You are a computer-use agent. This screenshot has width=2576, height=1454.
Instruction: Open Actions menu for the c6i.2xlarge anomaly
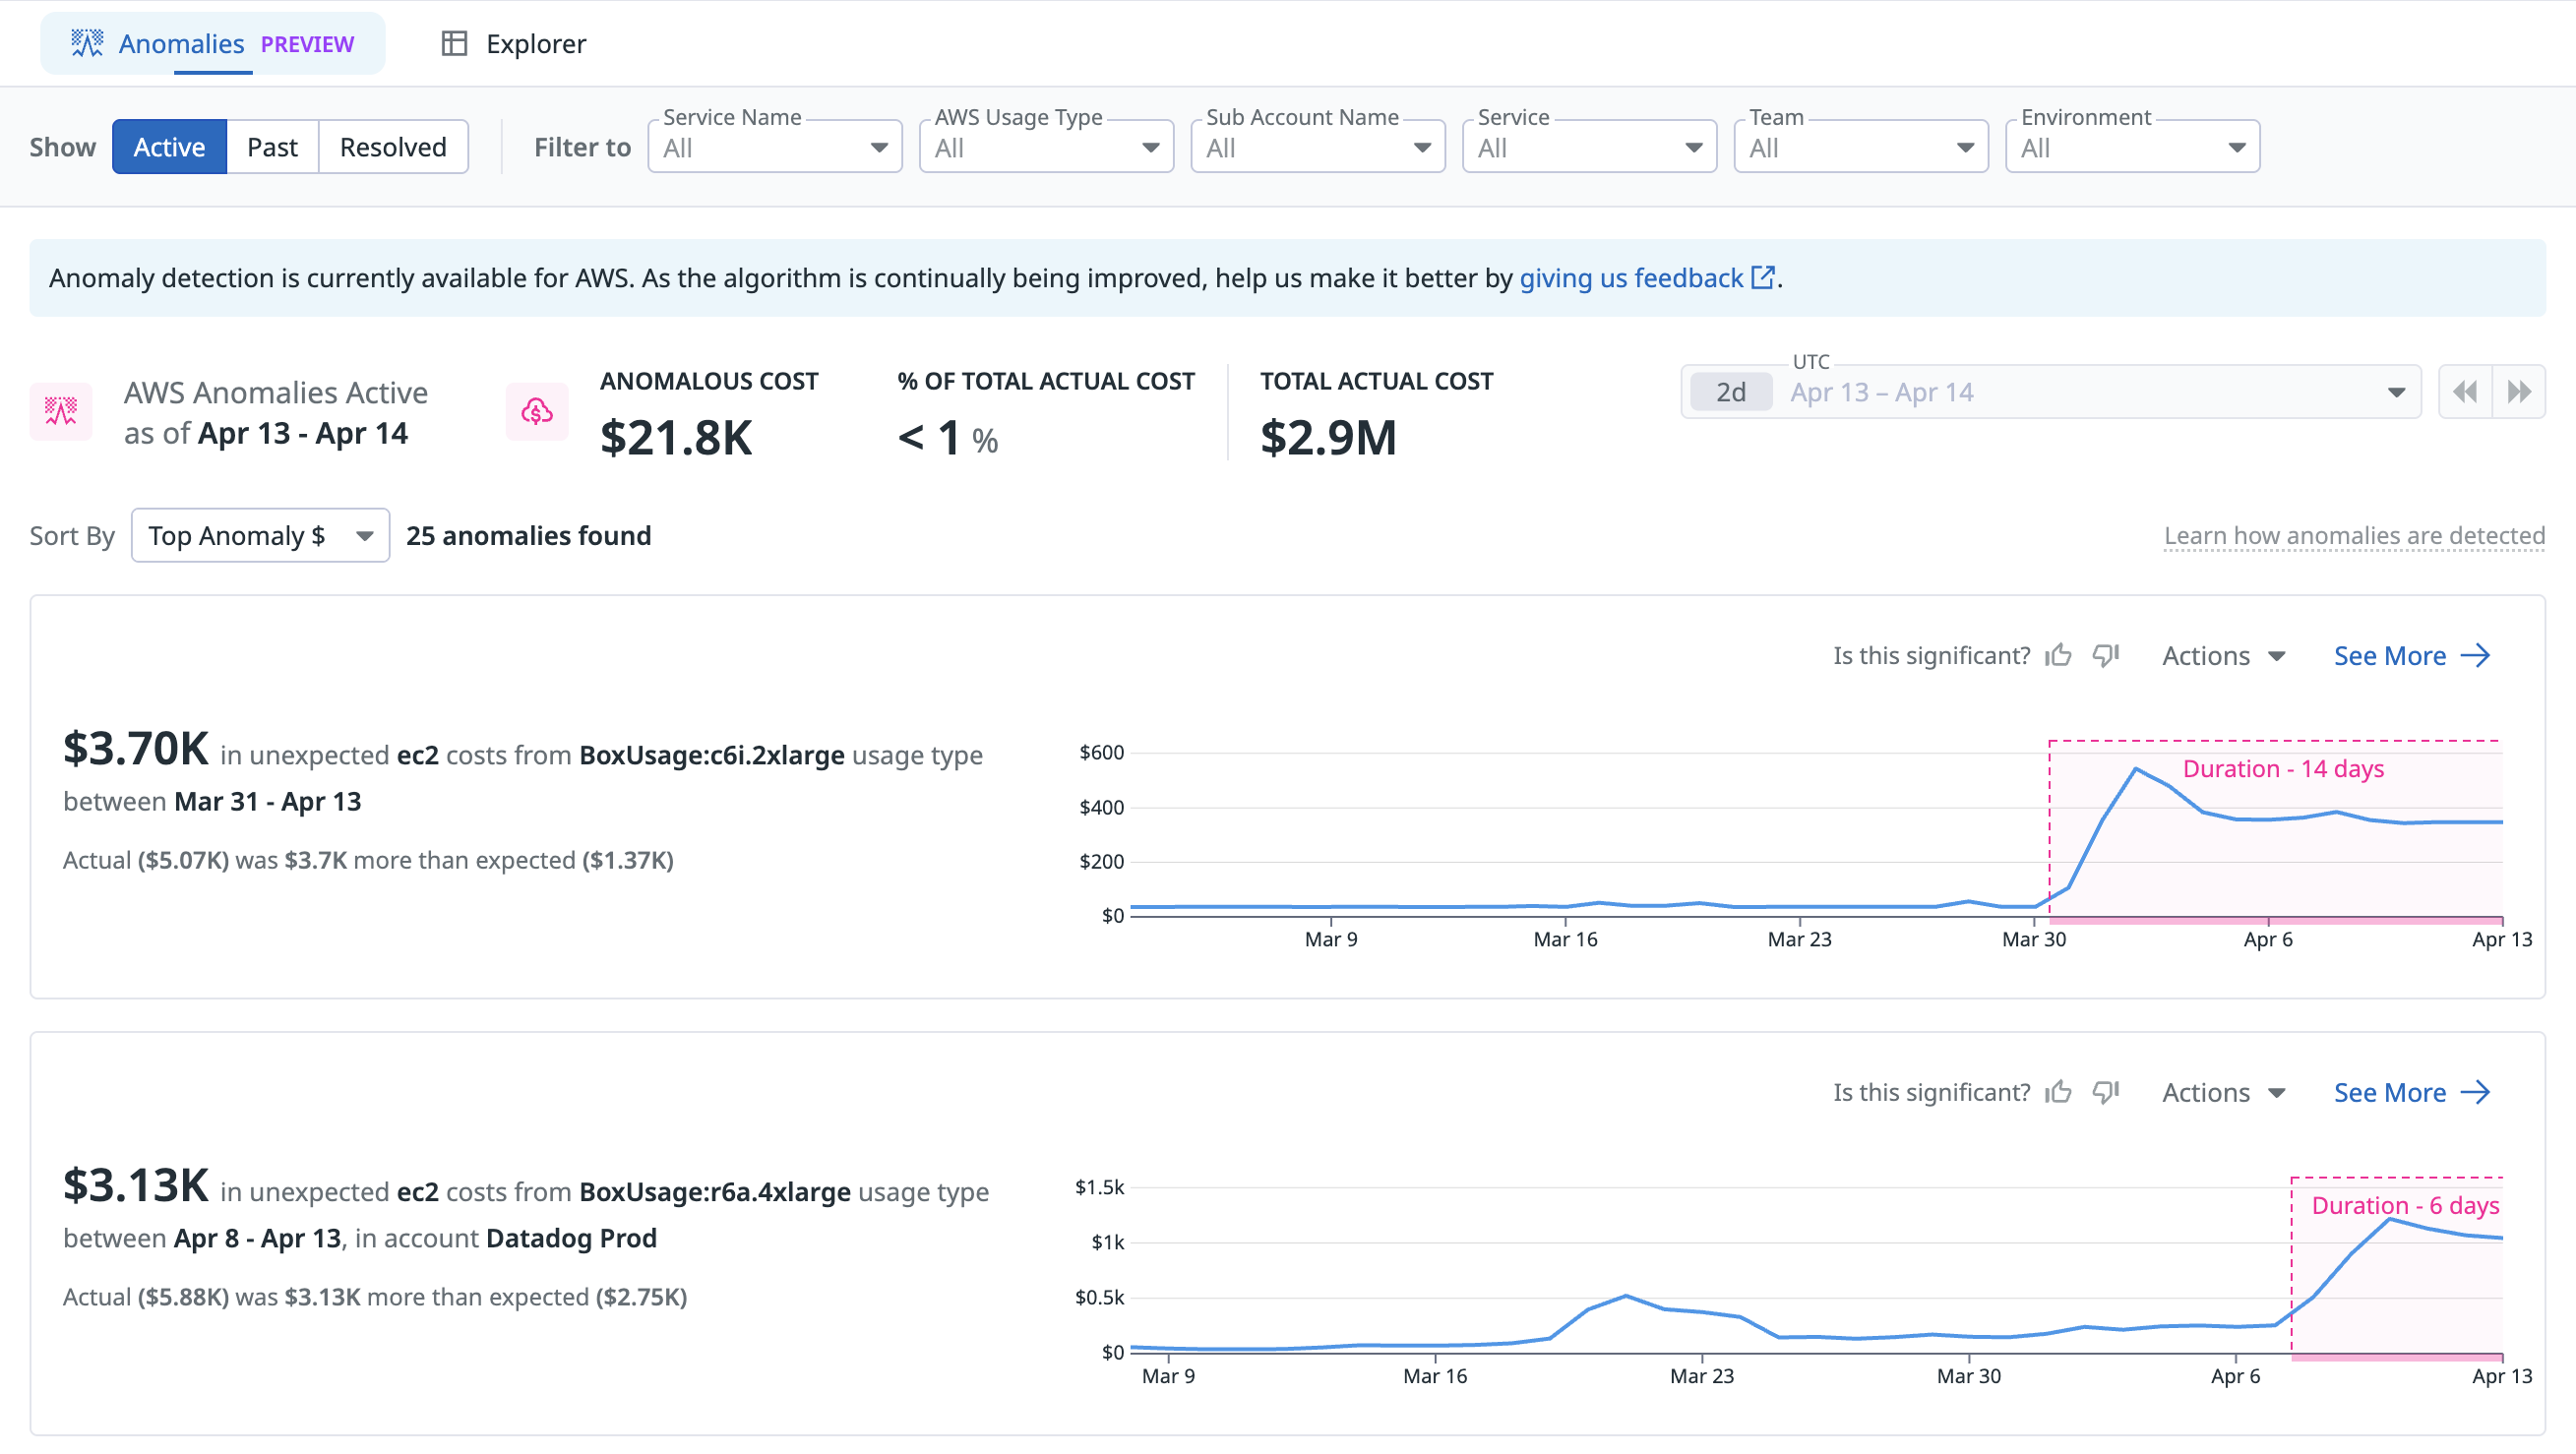2223,656
